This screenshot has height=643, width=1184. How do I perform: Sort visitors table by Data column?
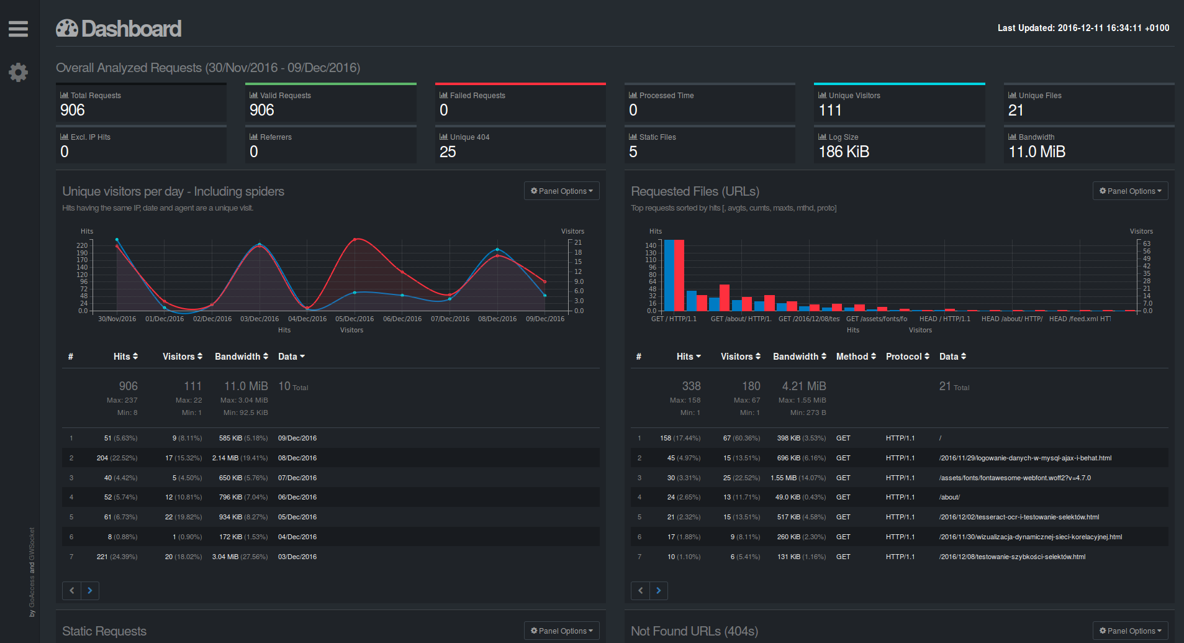click(x=291, y=357)
